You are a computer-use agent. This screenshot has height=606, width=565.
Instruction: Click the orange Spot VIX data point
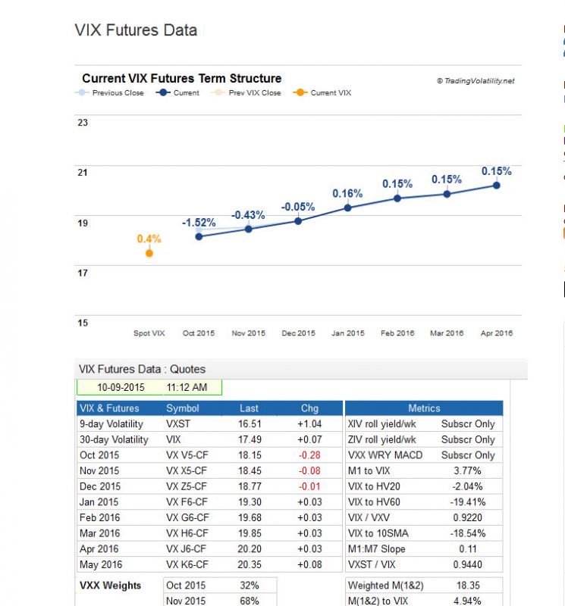click(149, 253)
